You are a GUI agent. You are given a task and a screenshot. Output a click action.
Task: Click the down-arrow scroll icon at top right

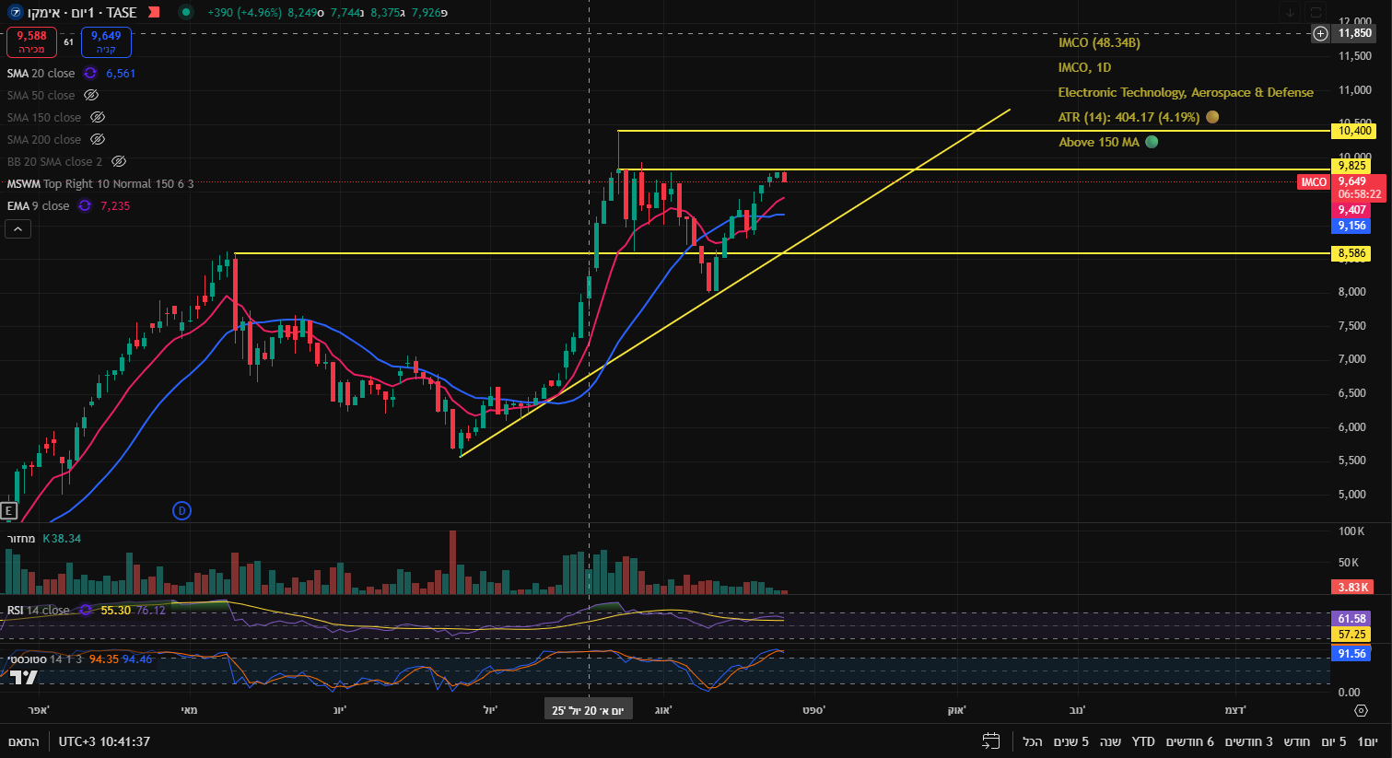pyautogui.click(x=1290, y=12)
